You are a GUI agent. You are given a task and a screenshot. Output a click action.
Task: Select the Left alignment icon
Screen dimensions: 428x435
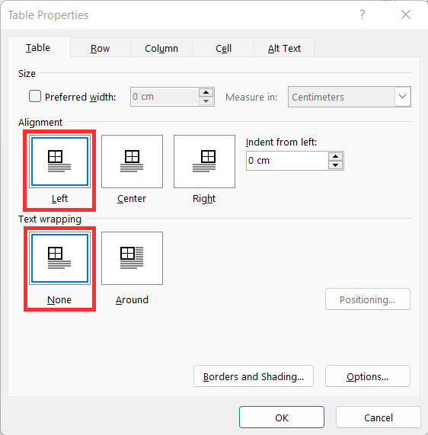(x=59, y=162)
